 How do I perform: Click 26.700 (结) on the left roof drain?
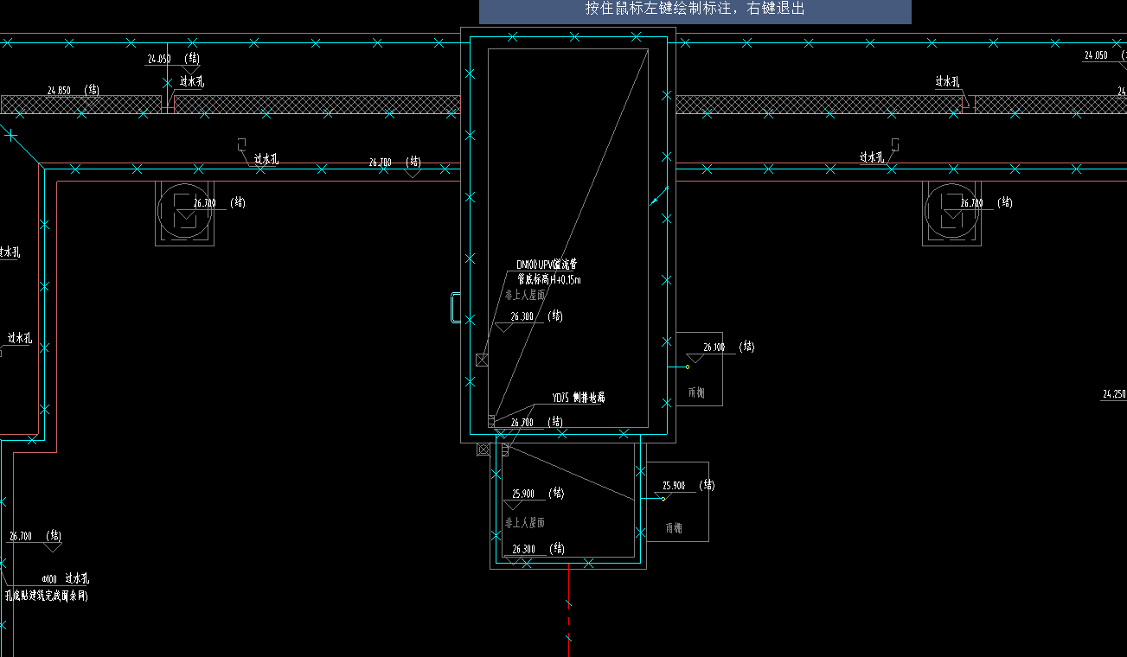pyautogui.click(x=220, y=203)
